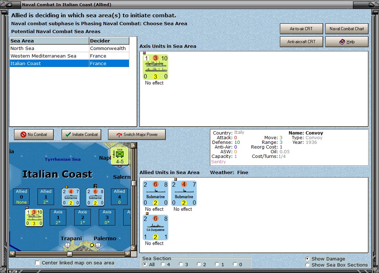This screenshot has width=379, height=273.
Task: Click the map's vertical scrollbar up arrow
Action: 134,145
